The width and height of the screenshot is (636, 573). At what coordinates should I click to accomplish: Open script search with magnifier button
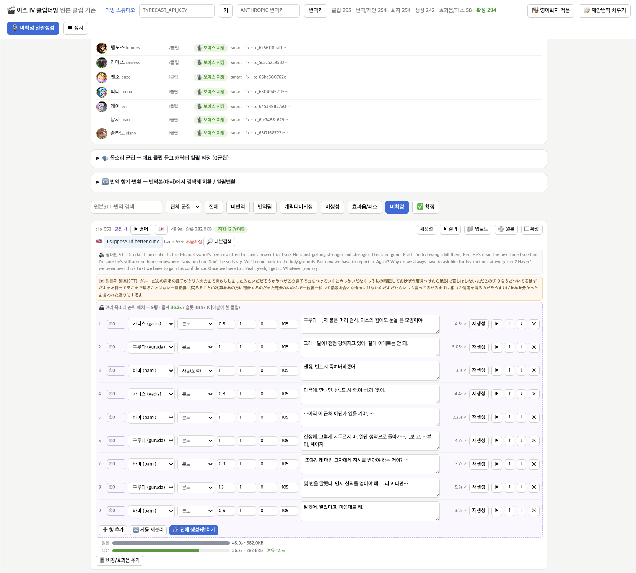[x=219, y=242]
